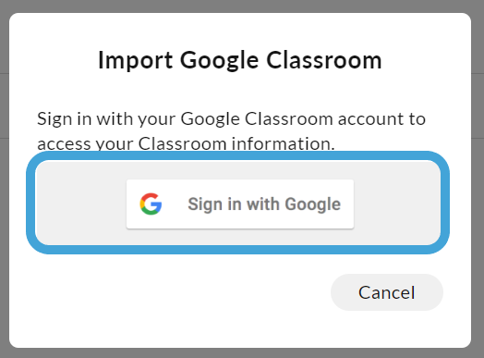Cancel the Google Classroom import
Screen dimensions: 484x358
tap(387, 292)
